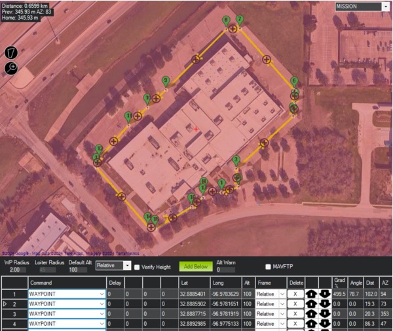Image resolution: width=393 pixels, height=331 pixels.
Task: Enable the Verify Height checkbox
Action: tap(137, 267)
